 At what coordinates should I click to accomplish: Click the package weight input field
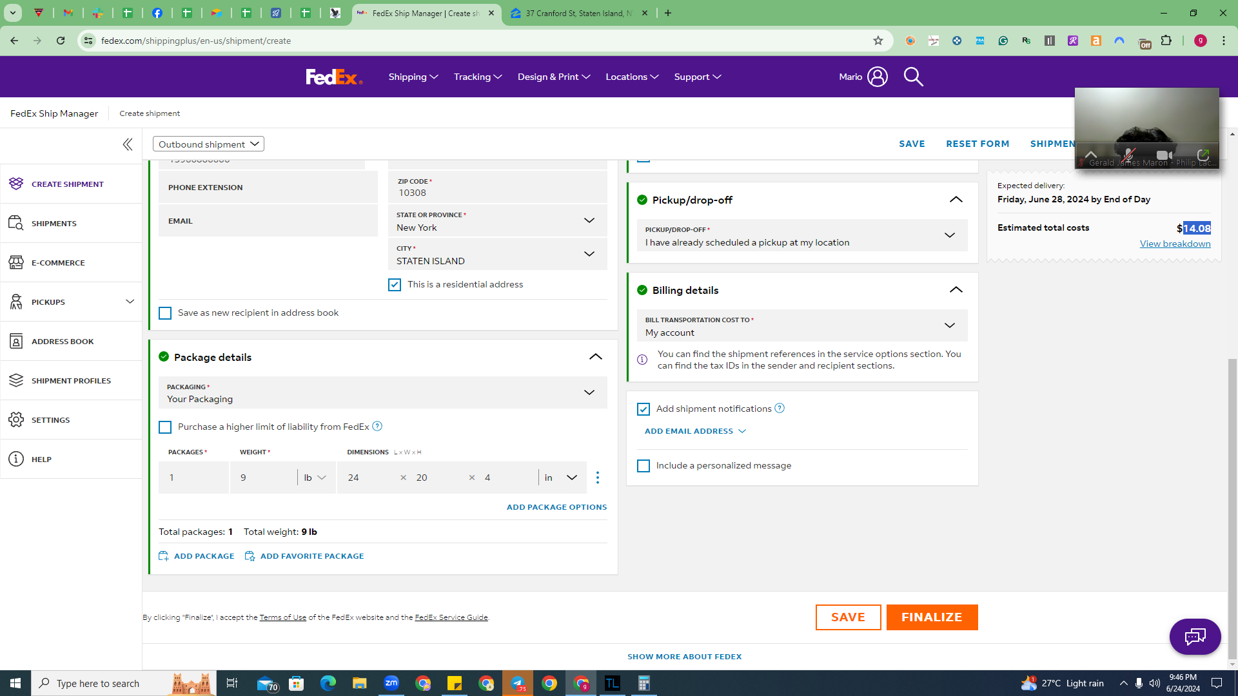[x=264, y=478]
